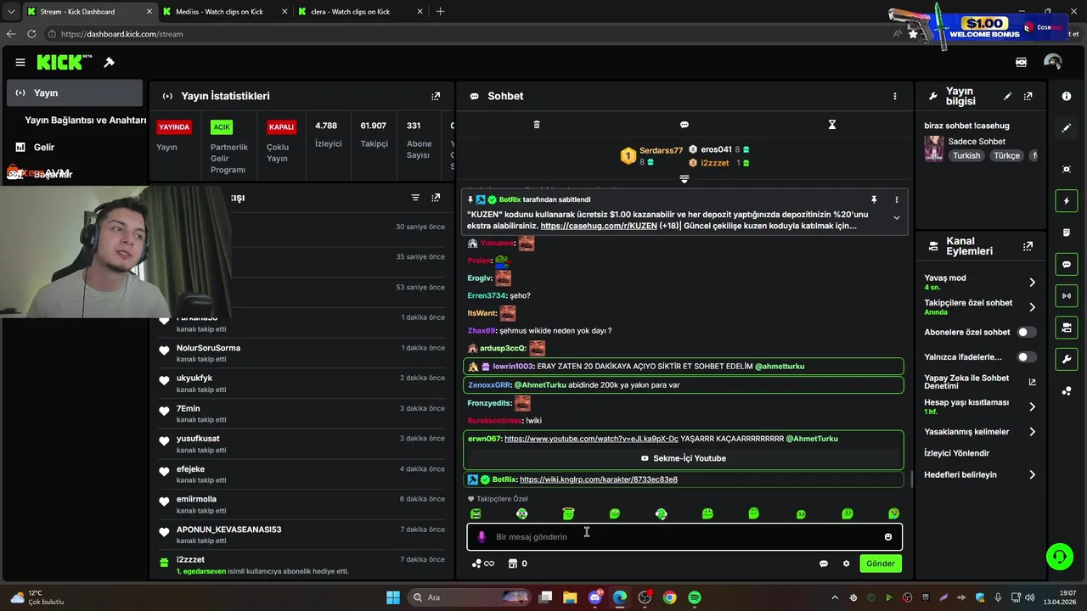Toggle Abonelere özel sohbet switch
The height and width of the screenshot is (611, 1087).
pyautogui.click(x=1027, y=332)
